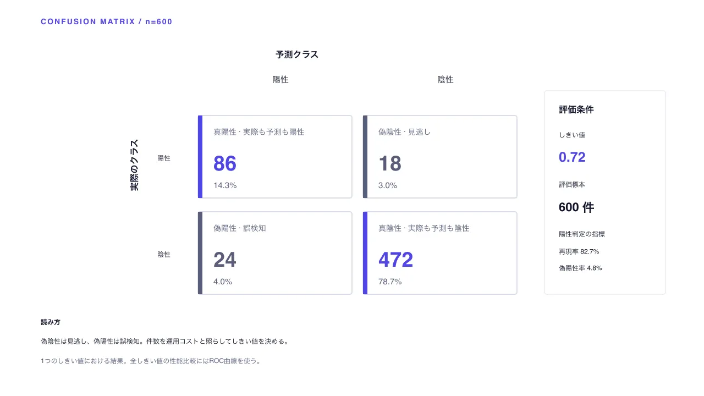Select the 偽陰性・見逃し card showing 18
Viewport: 704px width, 396px height.
pos(440,157)
